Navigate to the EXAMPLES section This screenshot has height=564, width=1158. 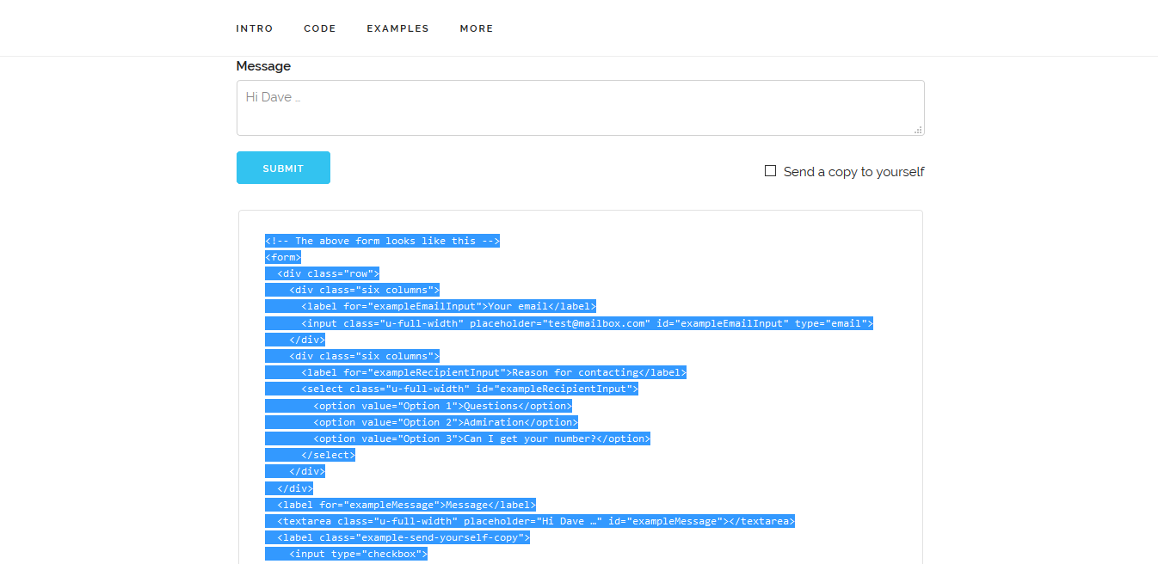[397, 28]
